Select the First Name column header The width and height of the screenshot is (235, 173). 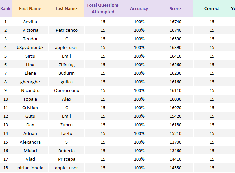30,9
